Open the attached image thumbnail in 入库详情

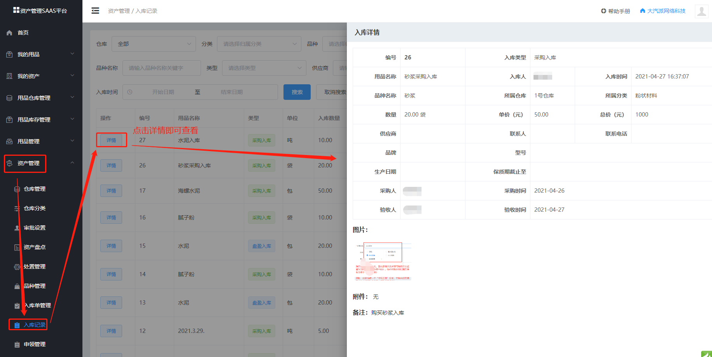pyautogui.click(x=383, y=261)
